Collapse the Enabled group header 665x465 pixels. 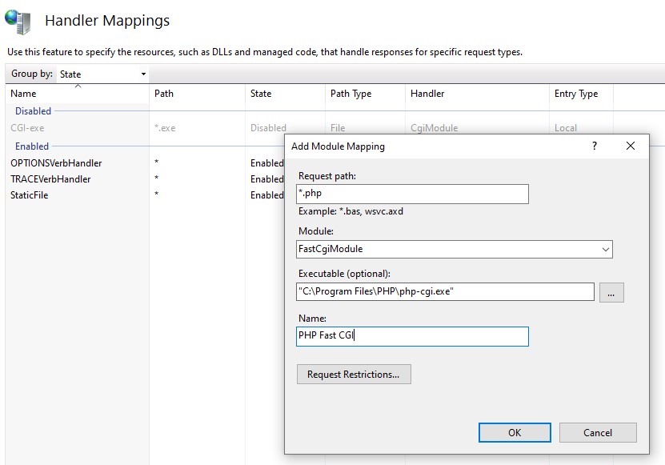(32, 146)
